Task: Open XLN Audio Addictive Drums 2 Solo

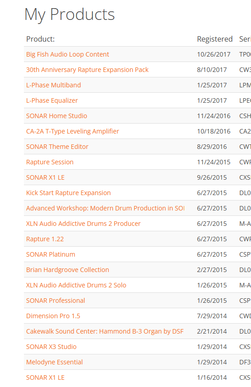Action: click(76, 285)
